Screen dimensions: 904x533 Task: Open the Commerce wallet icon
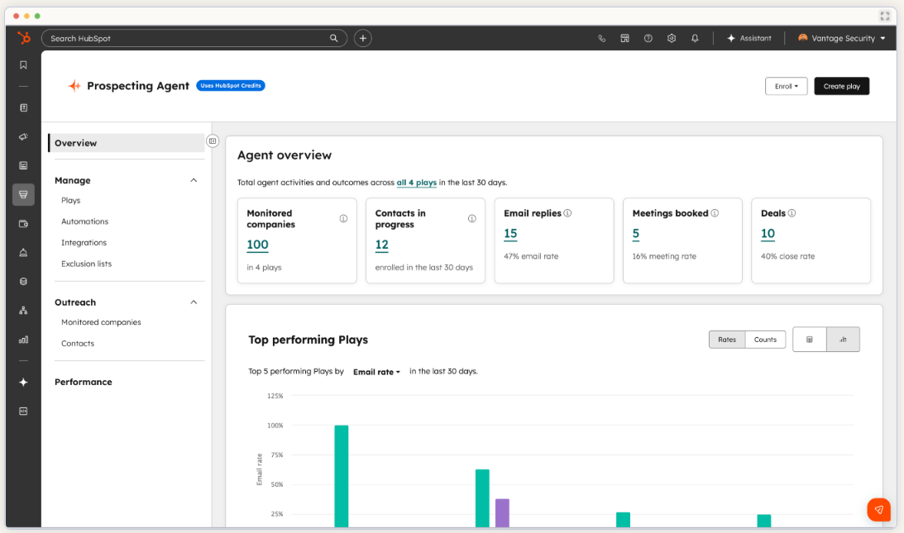(24, 224)
